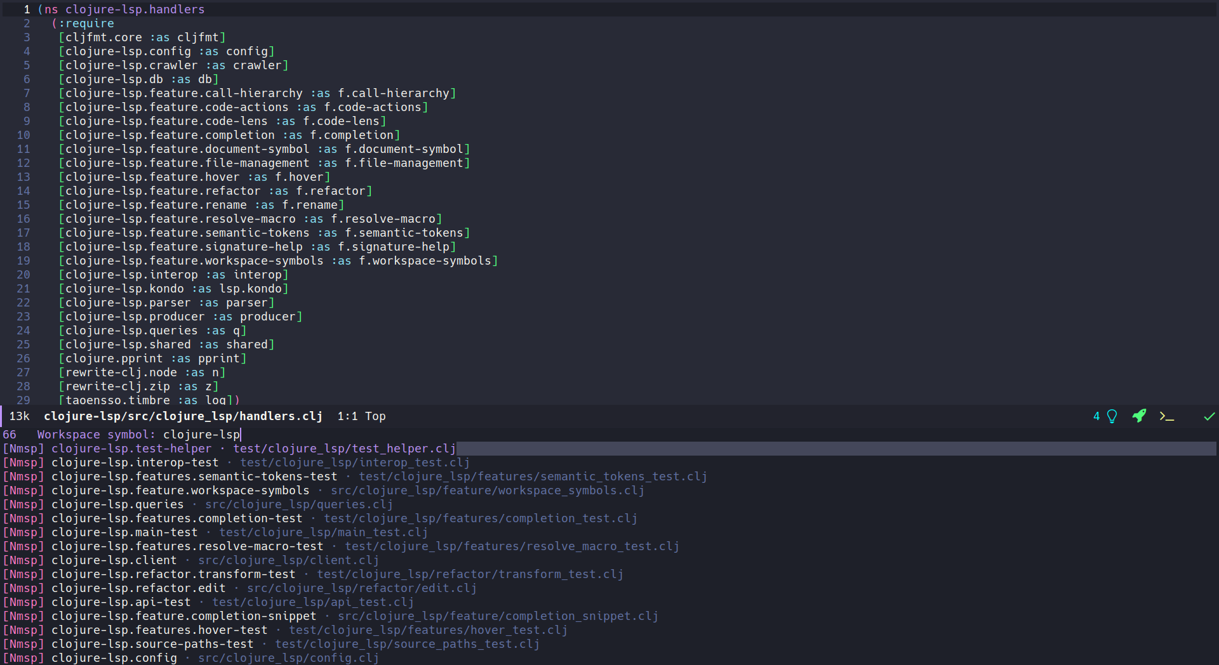
Task: Open src/clojure_lsp/queries.clj path link
Action: [x=298, y=504]
